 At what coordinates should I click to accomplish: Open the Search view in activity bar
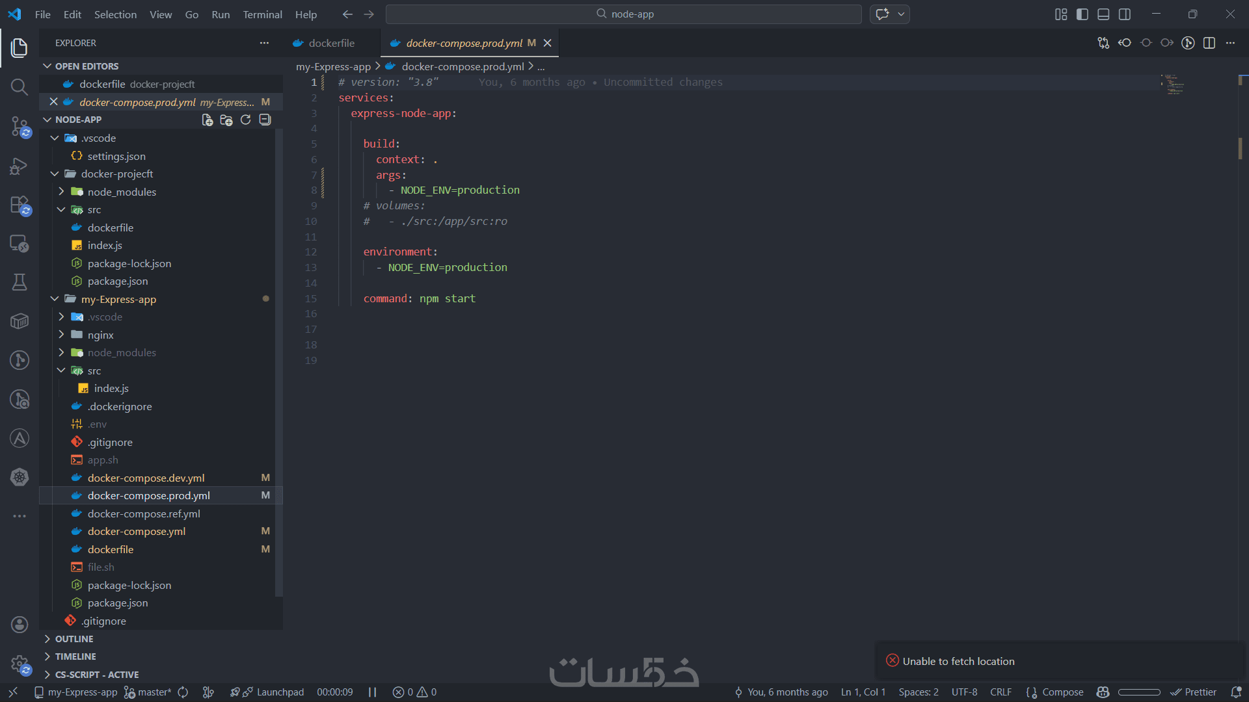click(20, 87)
